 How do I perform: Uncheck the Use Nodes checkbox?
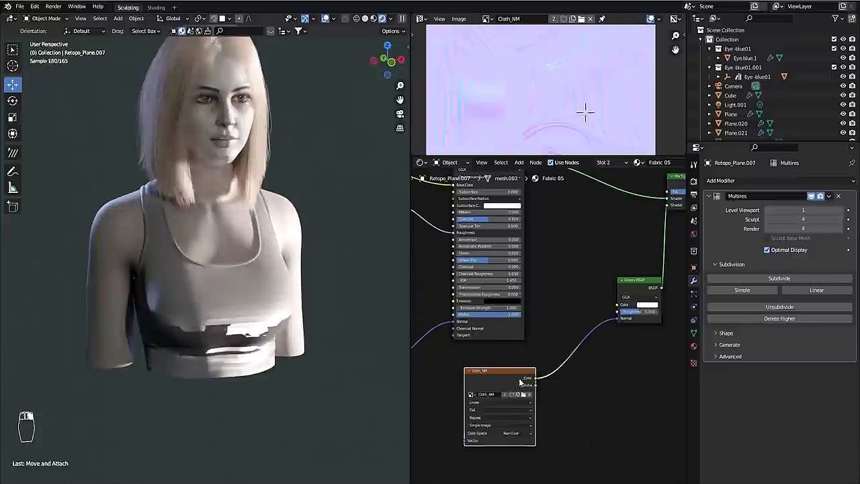point(550,163)
